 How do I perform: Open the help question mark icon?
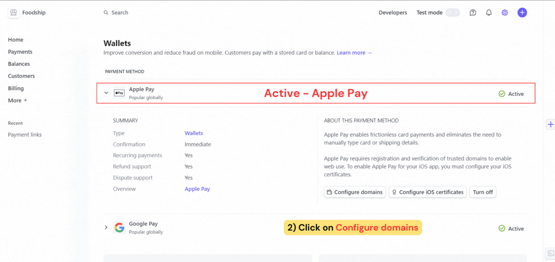coord(473,13)
